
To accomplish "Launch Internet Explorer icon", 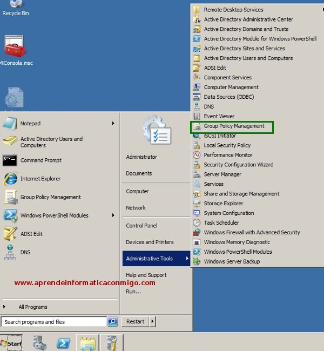I will 10,179.
